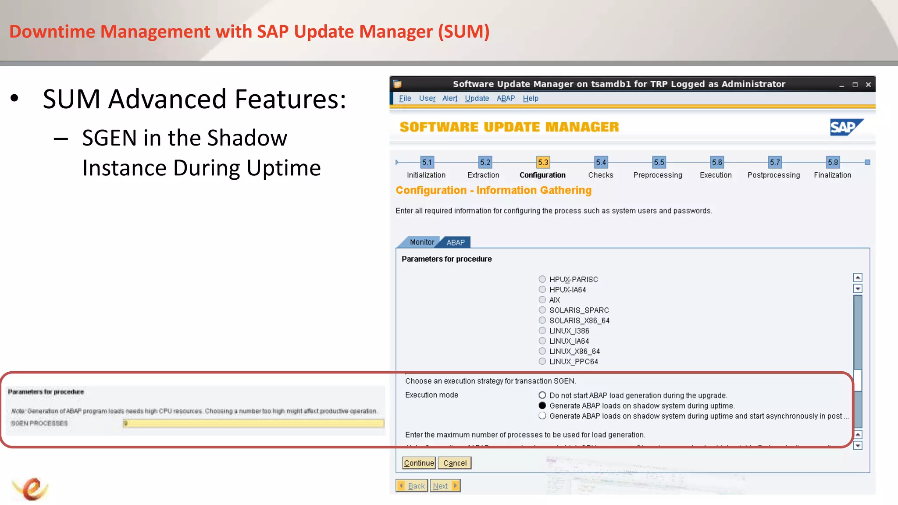The height and width of the screenshot is (505, 898).
Task: Click the 5.5 Preprocessing step marker
Action: [x=659, y=162]
